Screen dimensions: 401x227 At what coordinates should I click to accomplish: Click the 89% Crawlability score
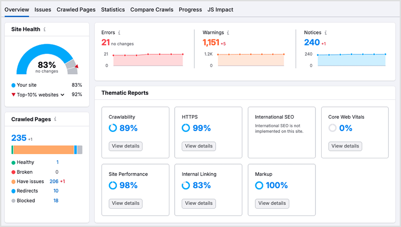128,128
